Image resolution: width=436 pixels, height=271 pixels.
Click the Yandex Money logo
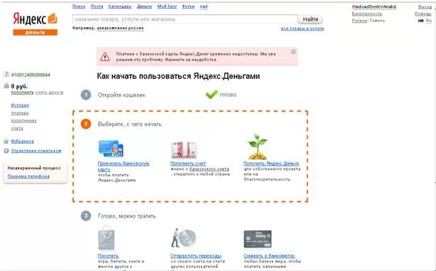(36, 23)
